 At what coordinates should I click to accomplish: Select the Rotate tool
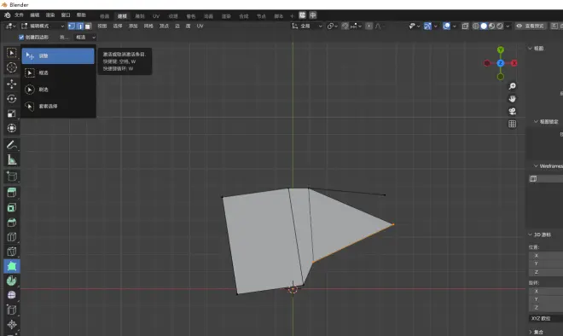click(x=11, y=99)
